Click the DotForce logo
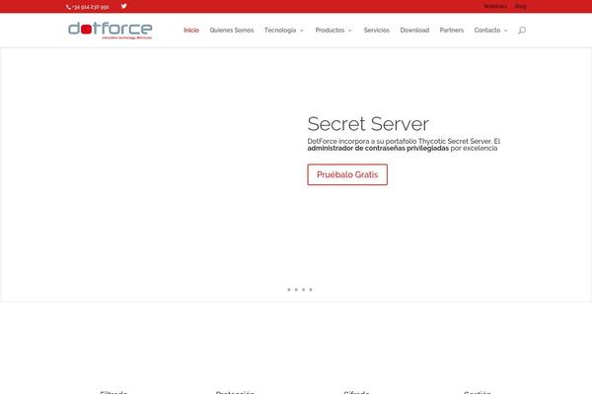Viewport: 592px width, 394px height. (111, 31)
